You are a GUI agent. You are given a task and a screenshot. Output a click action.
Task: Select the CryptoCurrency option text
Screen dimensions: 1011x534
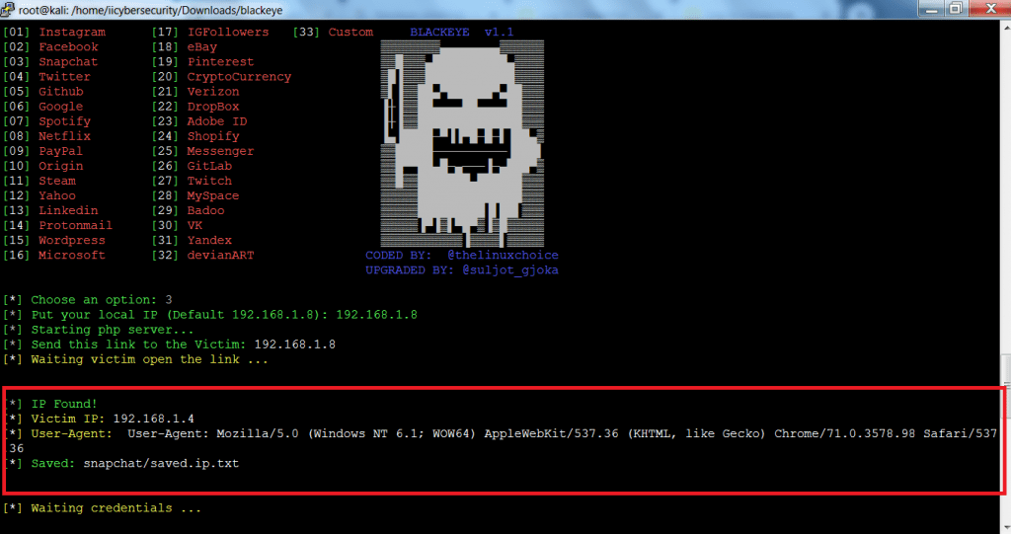tap(239, 76)
